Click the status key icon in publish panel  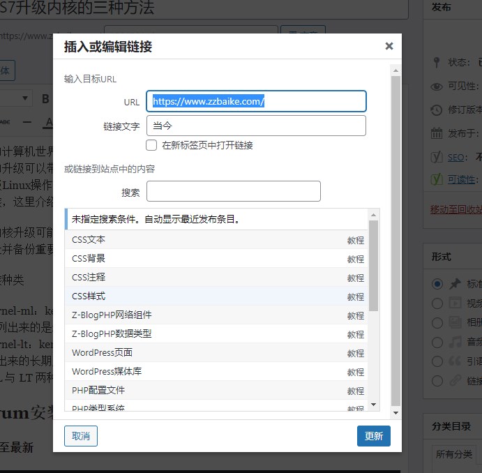pos(436,62)
